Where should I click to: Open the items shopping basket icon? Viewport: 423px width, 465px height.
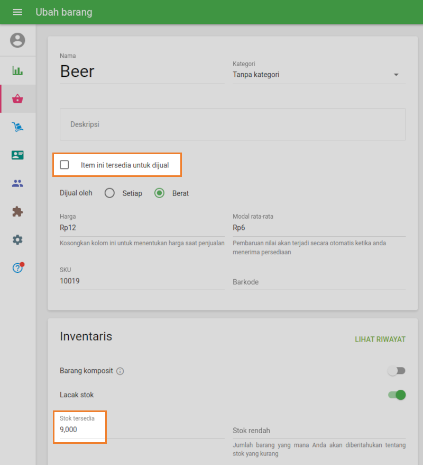17,99
